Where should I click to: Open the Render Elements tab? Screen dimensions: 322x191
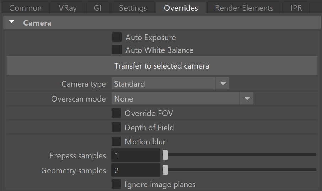coord(244,8)
